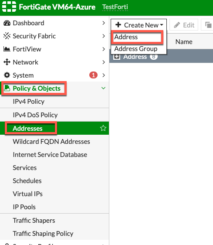Open the Create New dropdown
The height and width of the screenshot is (245, 213).
139,25
